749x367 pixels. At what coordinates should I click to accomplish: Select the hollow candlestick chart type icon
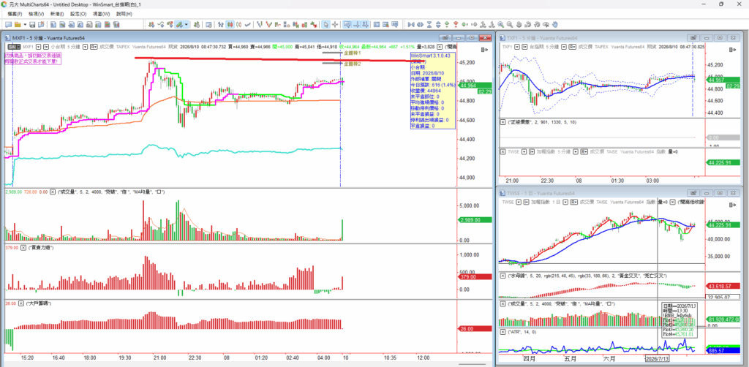239,24
